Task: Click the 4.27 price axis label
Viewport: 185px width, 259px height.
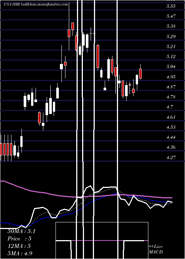Action: [171, 157]
